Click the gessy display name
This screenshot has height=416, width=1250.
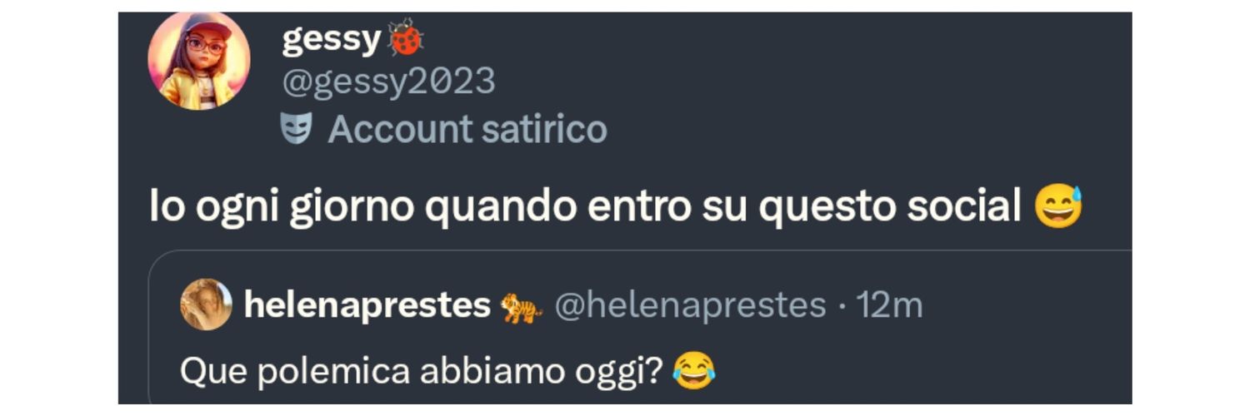[331, 38]
